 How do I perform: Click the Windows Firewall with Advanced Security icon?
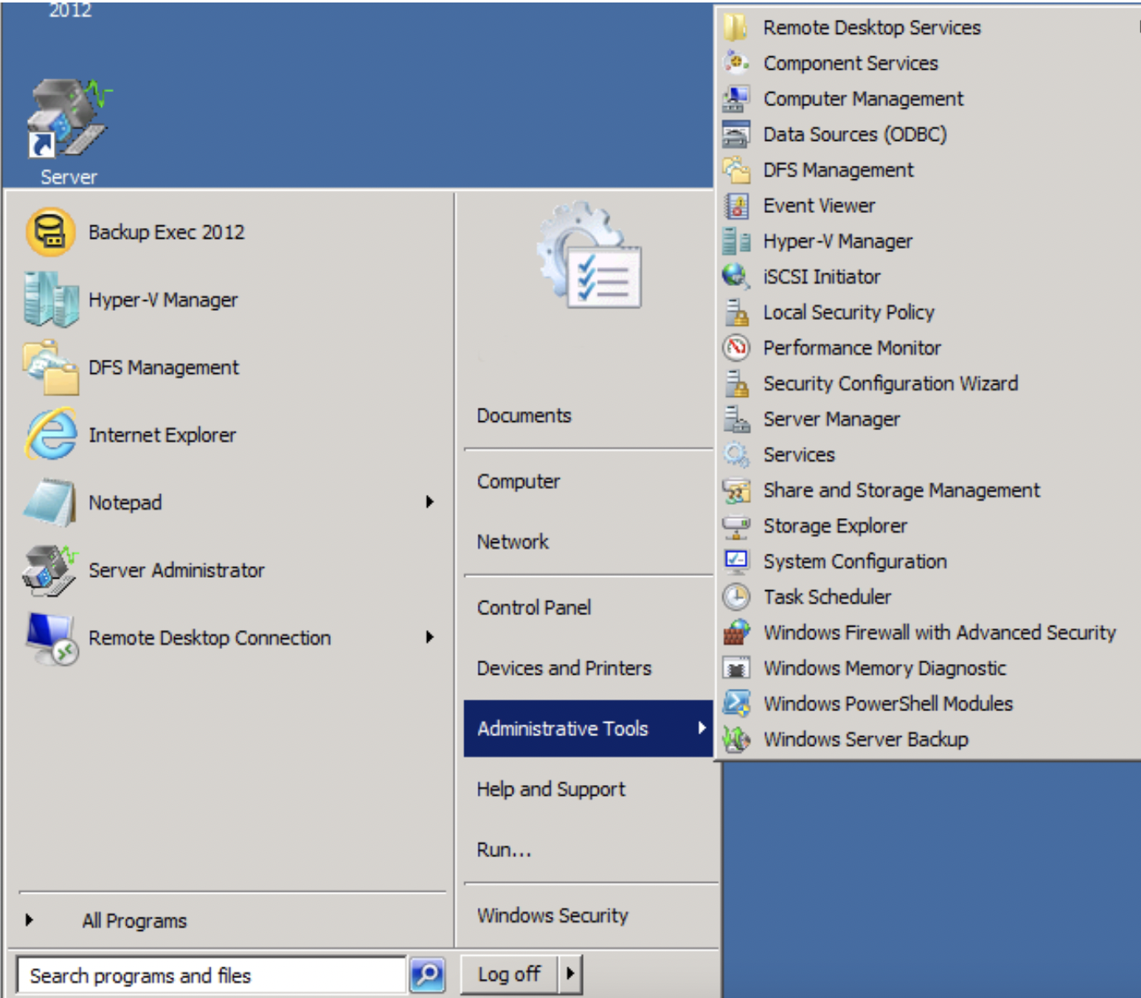point(736,632)
